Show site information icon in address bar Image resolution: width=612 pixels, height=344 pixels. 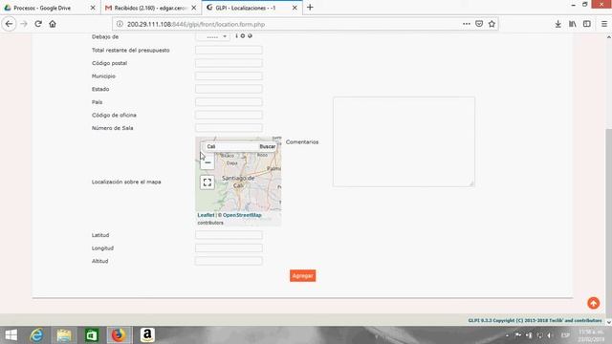[120, 24]
